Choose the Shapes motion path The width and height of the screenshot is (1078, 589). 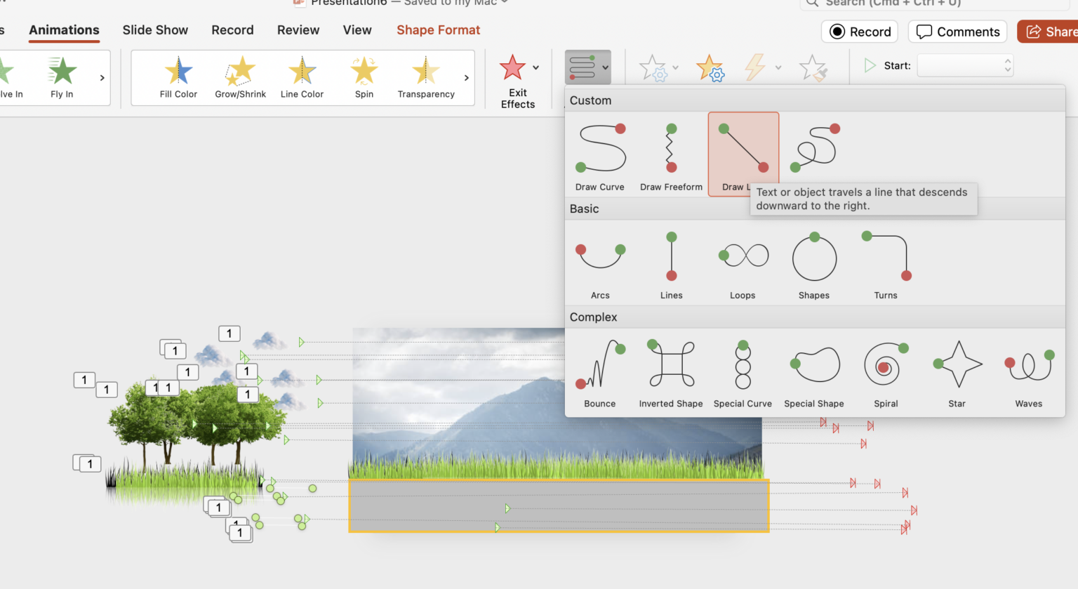[x=814, y=264]
